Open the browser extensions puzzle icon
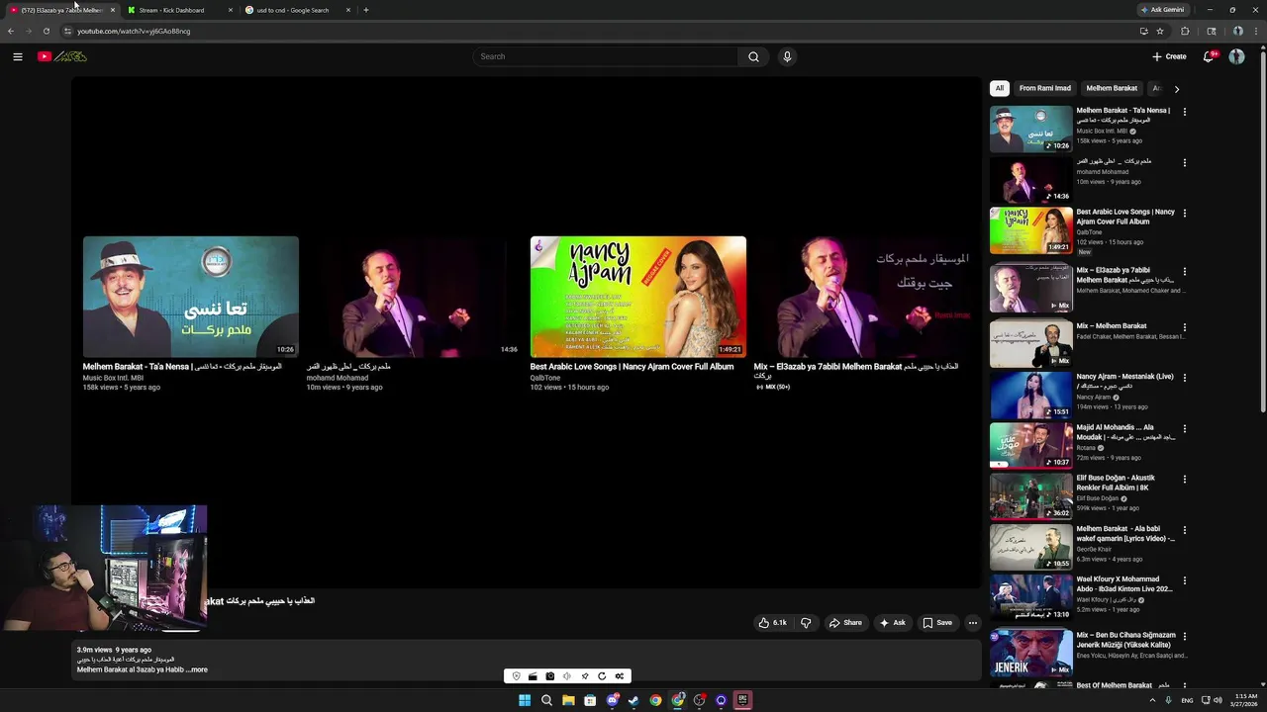The height and width of the screenshot is (712, 1267). 1185,31
